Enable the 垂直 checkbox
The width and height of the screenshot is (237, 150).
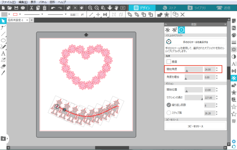169,62
